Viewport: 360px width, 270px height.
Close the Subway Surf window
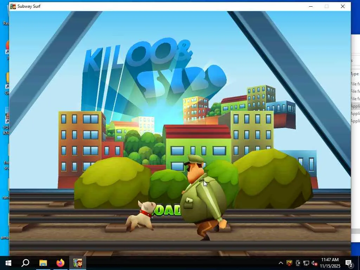(x=343, y=6)
